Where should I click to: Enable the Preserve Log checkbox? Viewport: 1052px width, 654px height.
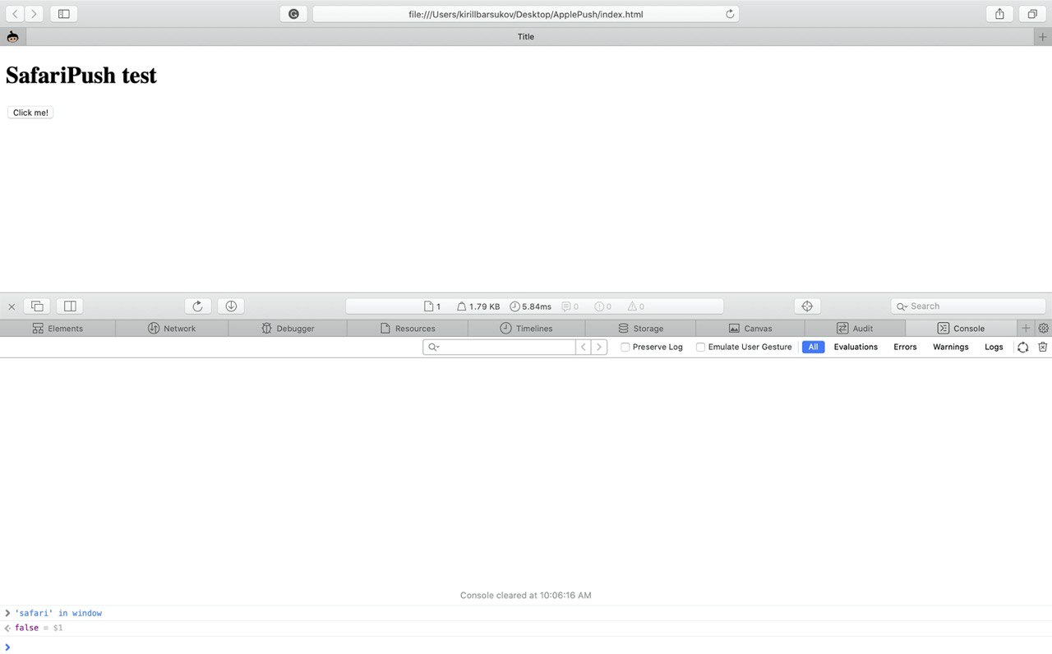pos(625,347)
